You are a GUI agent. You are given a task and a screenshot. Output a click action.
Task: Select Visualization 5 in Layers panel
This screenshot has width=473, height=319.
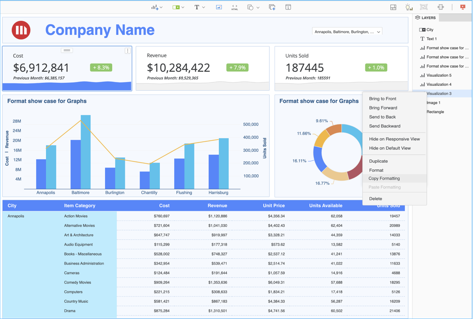439,75
